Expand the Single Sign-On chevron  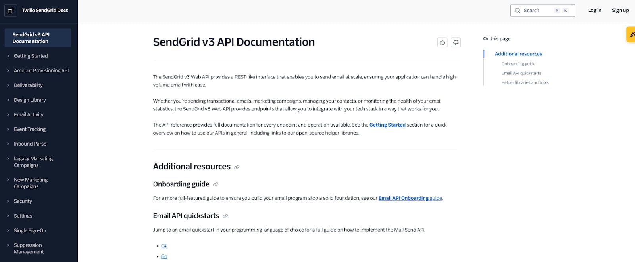(8, 231)
